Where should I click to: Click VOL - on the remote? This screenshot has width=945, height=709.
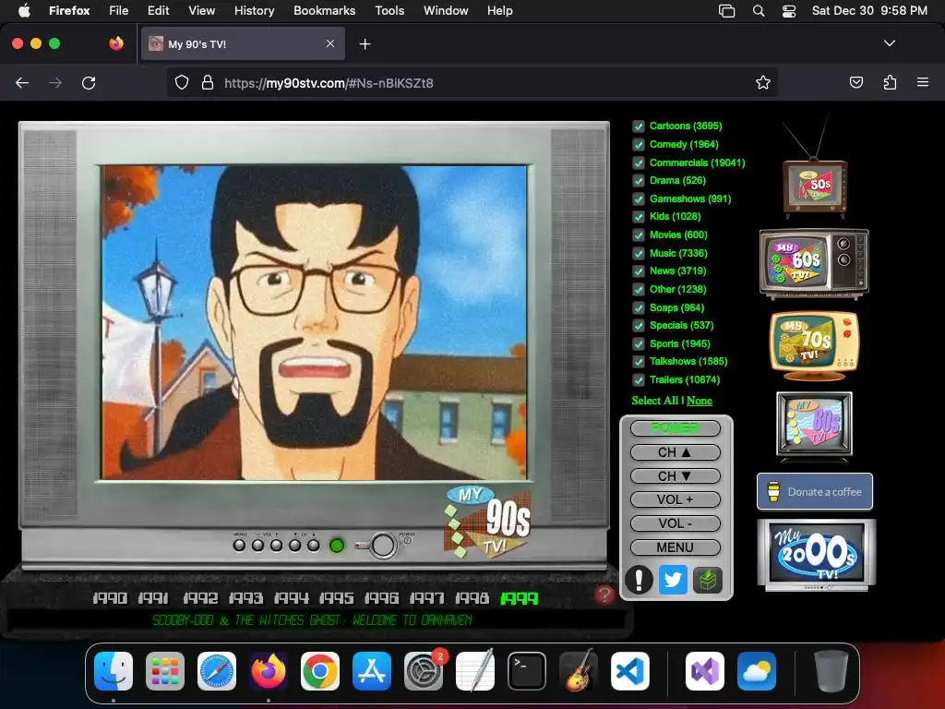coord(675,523)
